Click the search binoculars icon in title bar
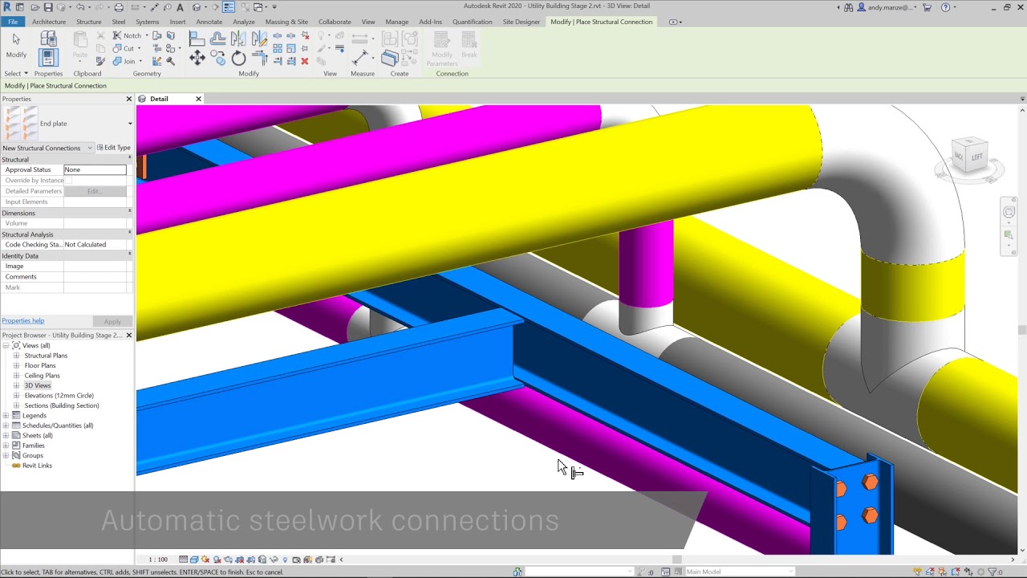Screen dimensions: 1027x578 click(x=848, y=7)
